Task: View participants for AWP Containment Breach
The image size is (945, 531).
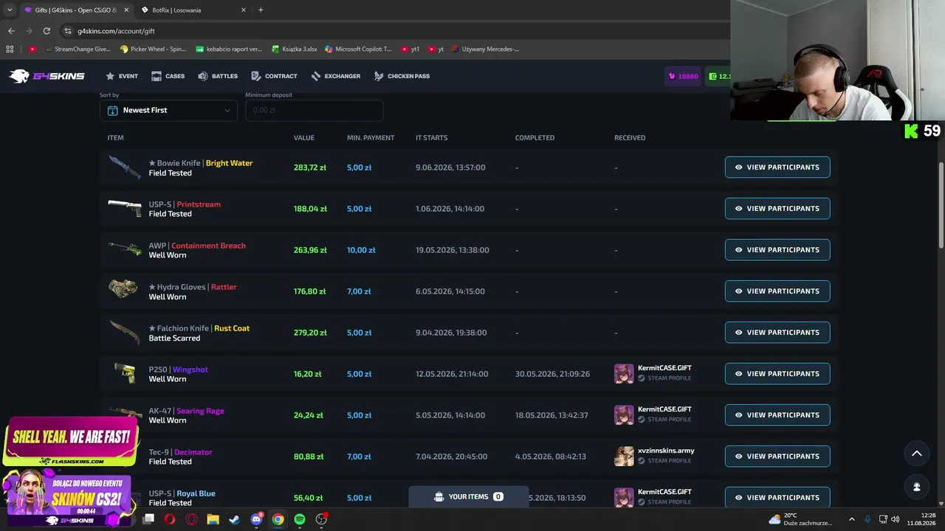Action: click(777, 250)
